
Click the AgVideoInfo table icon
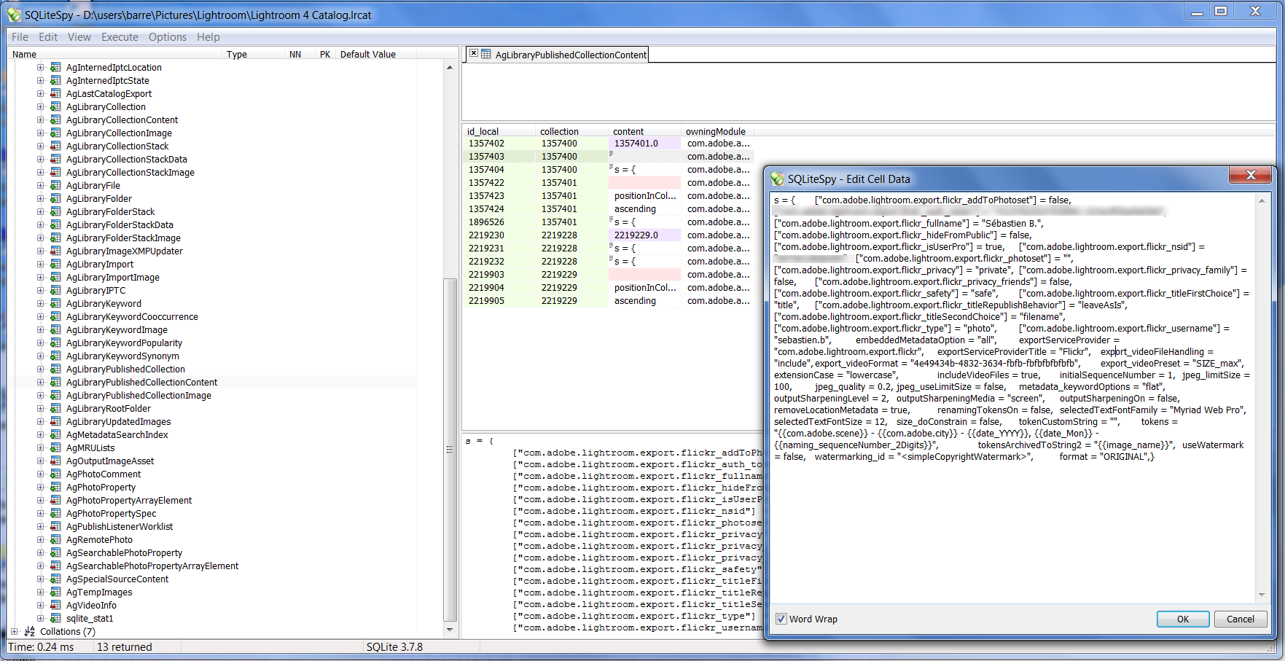coord(55,606)
